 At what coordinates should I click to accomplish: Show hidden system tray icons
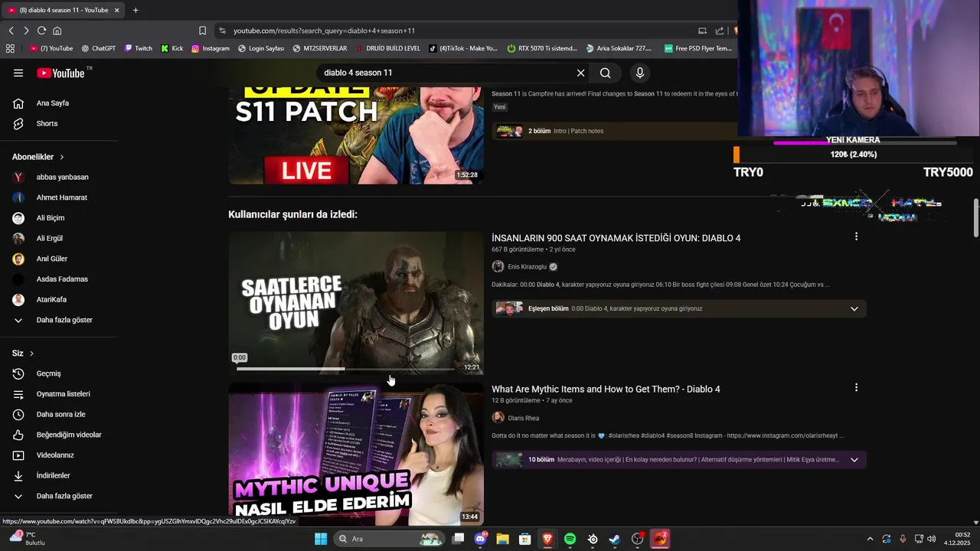click(870, 539)
